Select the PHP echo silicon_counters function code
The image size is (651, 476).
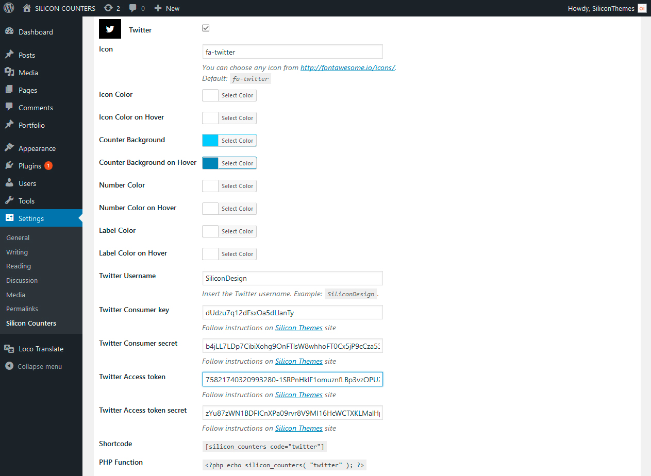pyautogui.click(x=285, y=465)
